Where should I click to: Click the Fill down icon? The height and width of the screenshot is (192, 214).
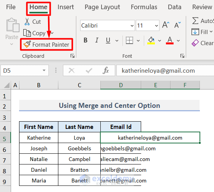[x=195, y=32]
